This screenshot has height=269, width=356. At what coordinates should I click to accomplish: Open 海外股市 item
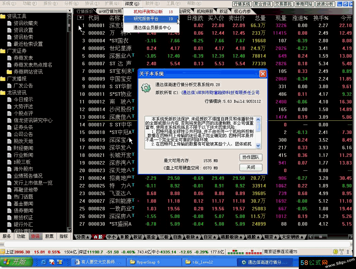(x=20, y=169)
